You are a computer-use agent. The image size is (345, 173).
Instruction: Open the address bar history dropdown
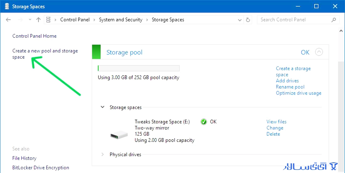point(240,20)
